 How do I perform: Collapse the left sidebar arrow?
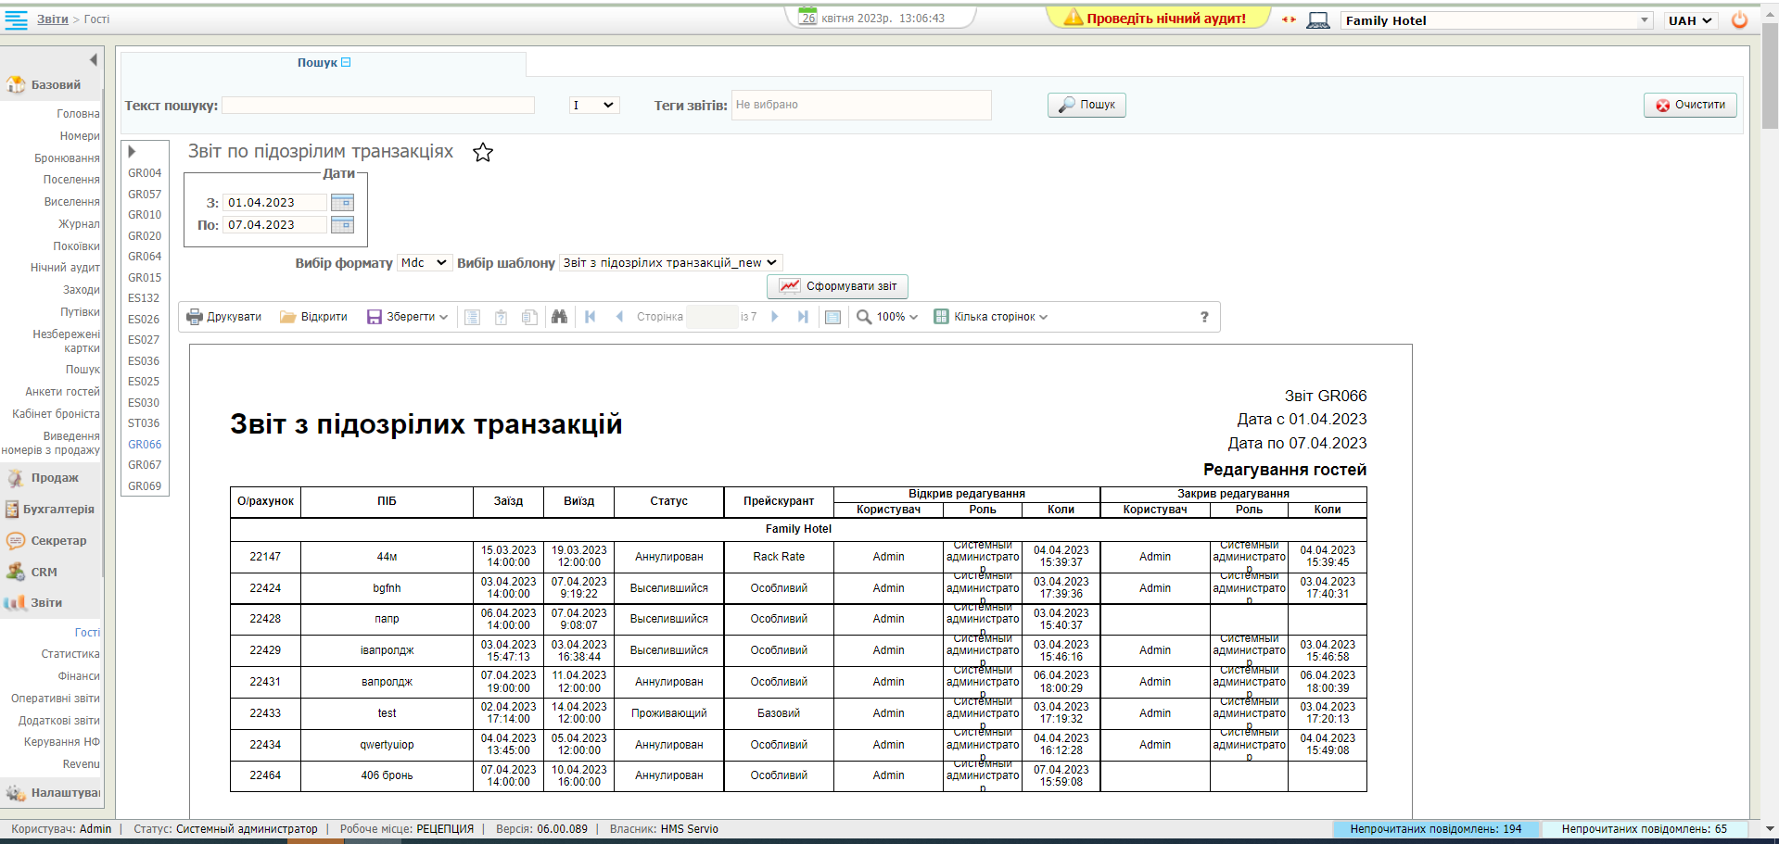click(x=93, y=60)
